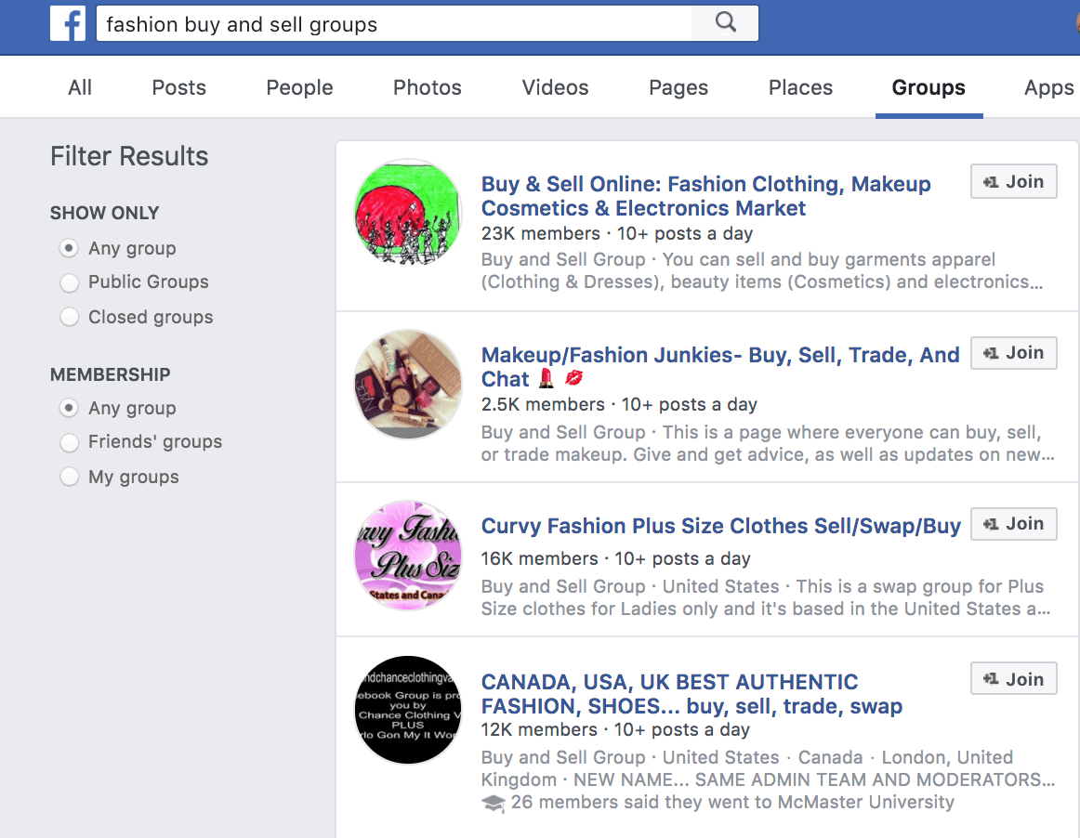Switch to the People tab
This screenshot has width=1080, height=838.
pos(299,88)
